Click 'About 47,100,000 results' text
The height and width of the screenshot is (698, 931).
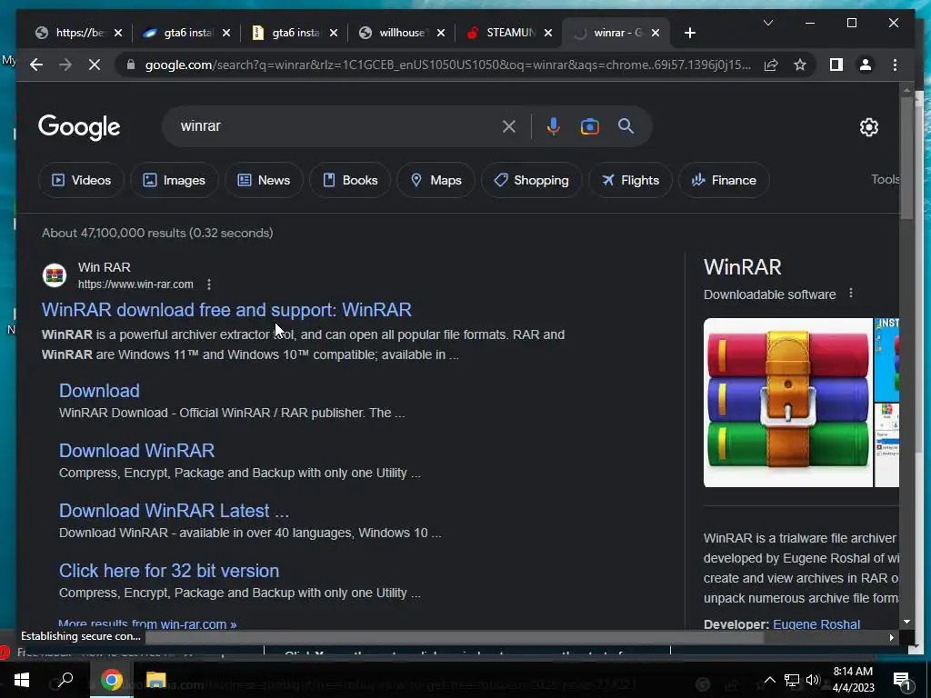(x=157, y=233)
